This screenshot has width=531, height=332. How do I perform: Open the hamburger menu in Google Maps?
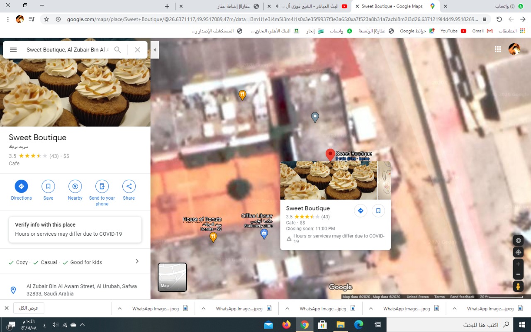13,49
